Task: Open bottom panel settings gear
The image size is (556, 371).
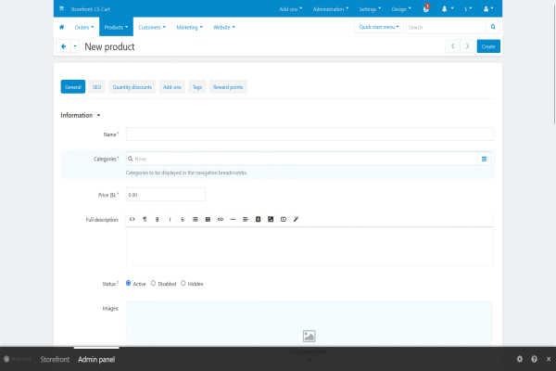Action: tap(520, 359)
